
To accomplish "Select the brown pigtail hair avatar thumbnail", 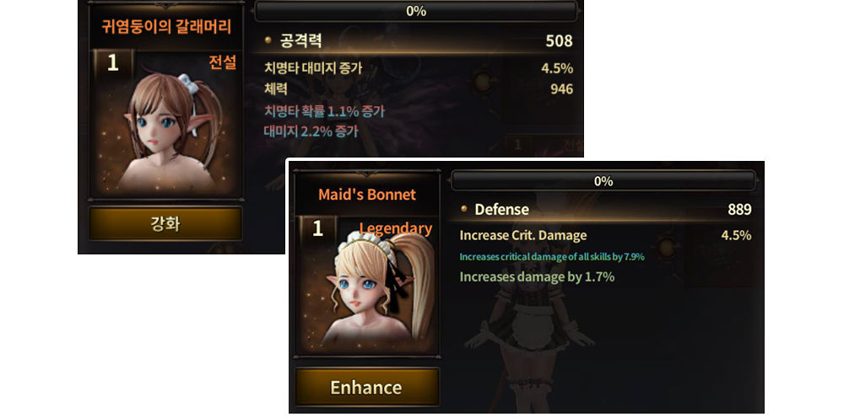I will click(x=166, y=123).
